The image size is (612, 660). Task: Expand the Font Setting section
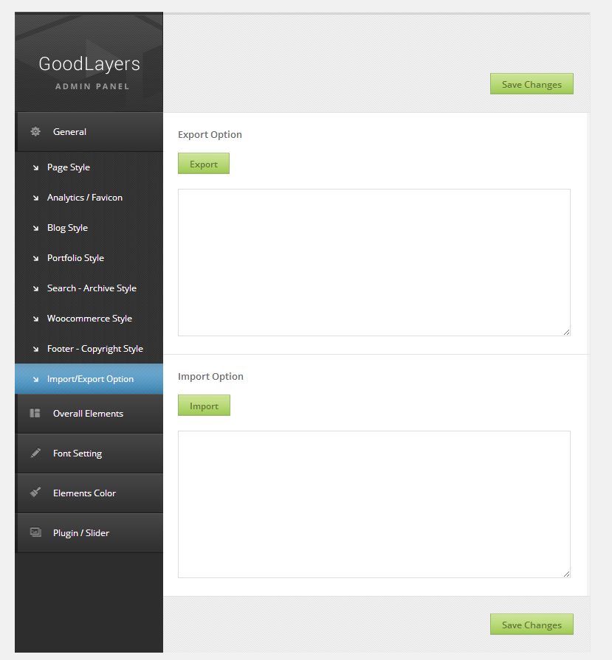tap(78, 454)
